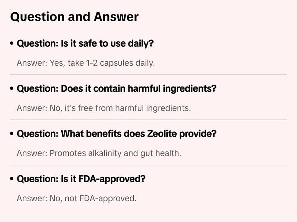Viewport: 297px width, 222px height.
Task: Expand the FDA-approved question
Action: click(81, 179)
